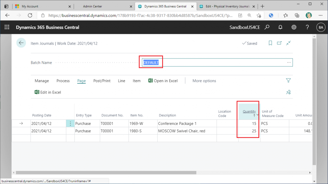Open browser Collections
Screen dimensions: 328x184
pyautogui.click(x=297, y=15)
